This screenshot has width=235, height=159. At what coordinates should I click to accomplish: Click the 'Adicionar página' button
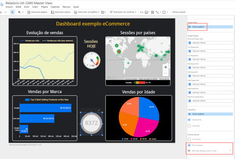tap(37, 12)
